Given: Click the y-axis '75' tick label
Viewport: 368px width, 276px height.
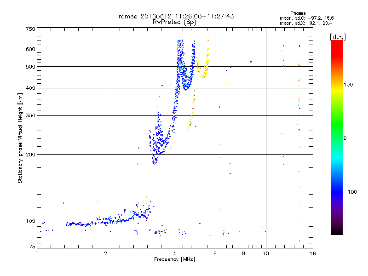Looking at the screenshot, I should click(x=32, y=247).
